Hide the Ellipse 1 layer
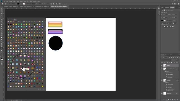The height and width of the screenshot is (101, 180). [162, 65]
